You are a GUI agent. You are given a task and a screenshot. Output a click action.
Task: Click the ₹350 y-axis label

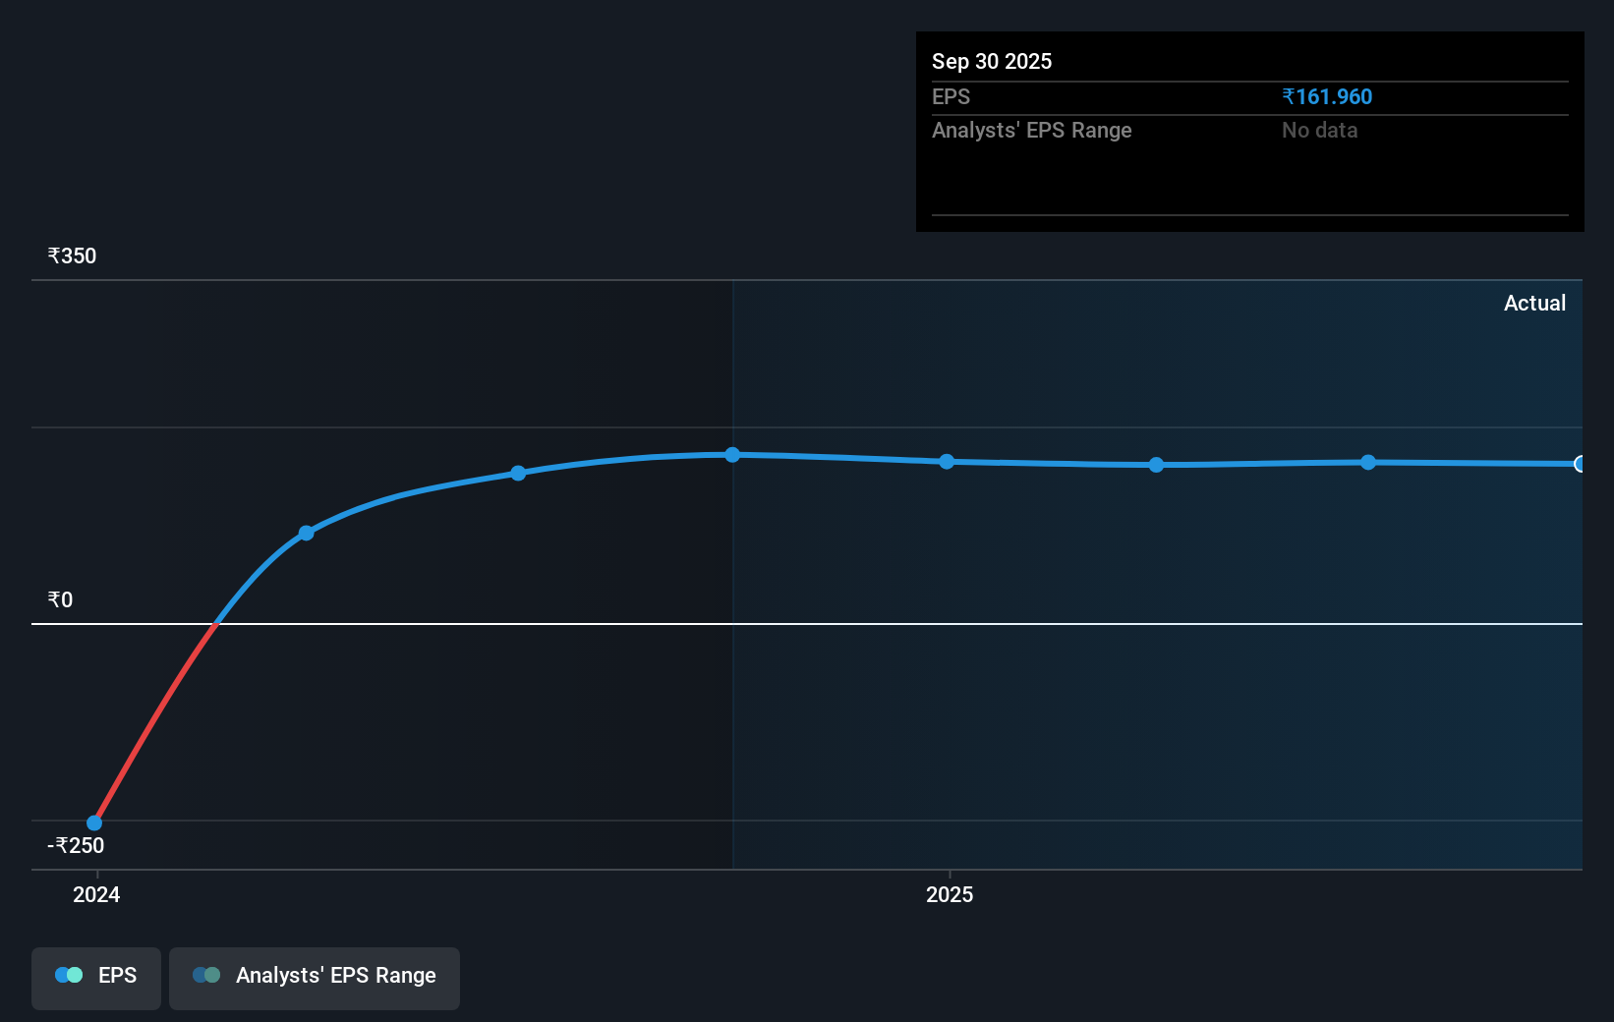click(x=72, y=255)
